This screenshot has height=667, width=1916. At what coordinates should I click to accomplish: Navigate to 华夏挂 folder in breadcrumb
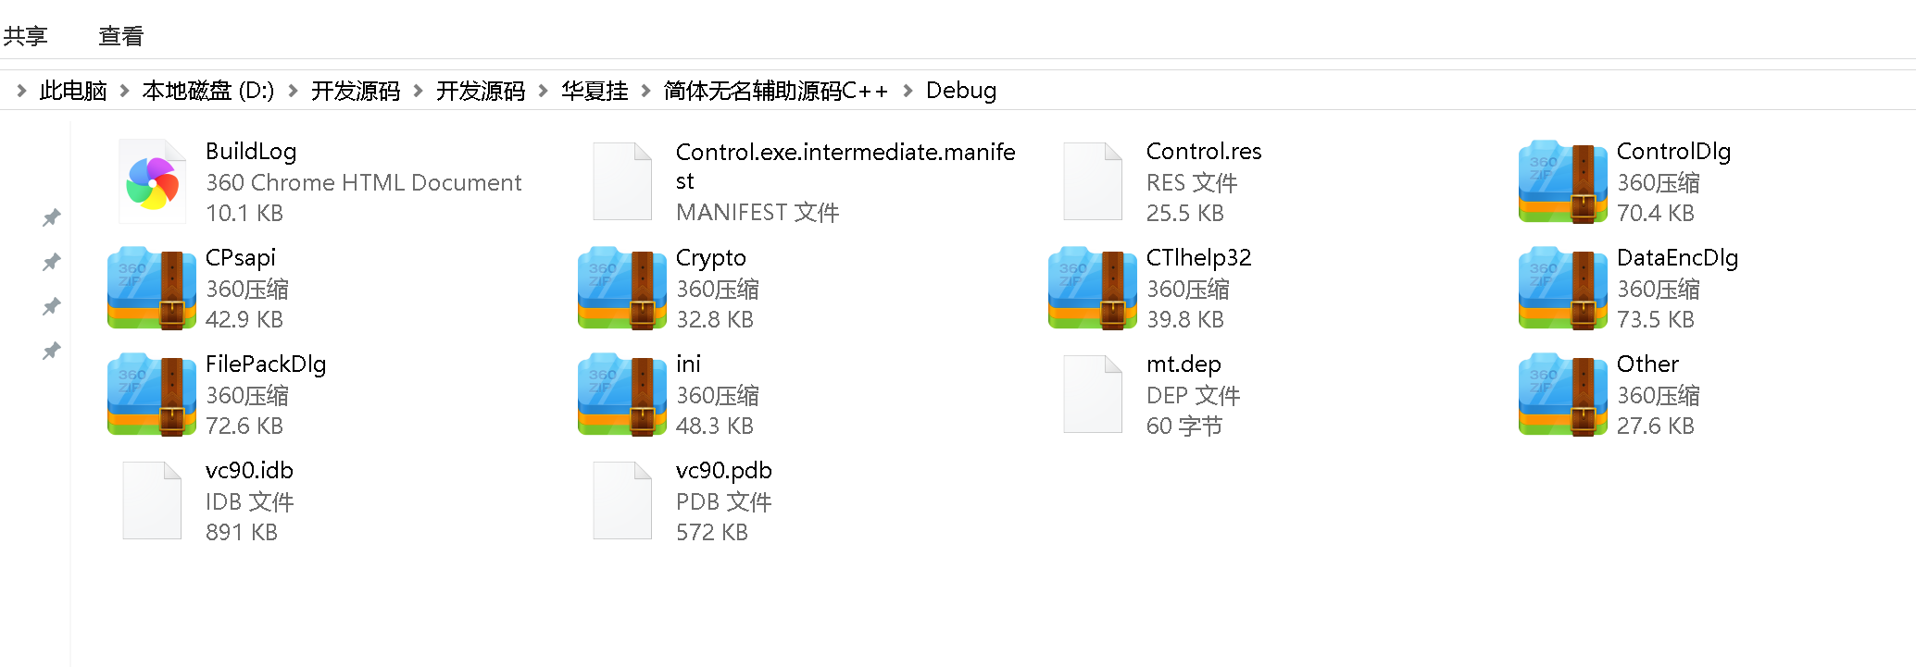(595, 91)
